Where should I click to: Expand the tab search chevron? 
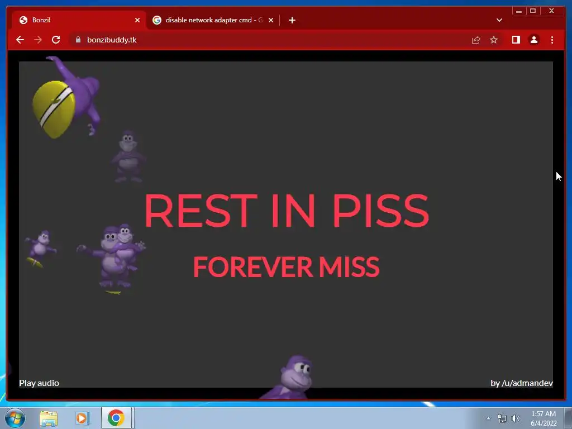499,20
